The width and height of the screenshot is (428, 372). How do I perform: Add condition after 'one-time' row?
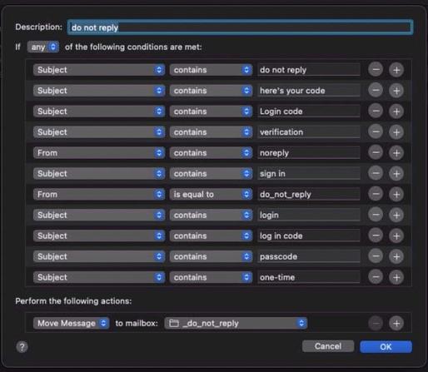click(x=396, y=277)
